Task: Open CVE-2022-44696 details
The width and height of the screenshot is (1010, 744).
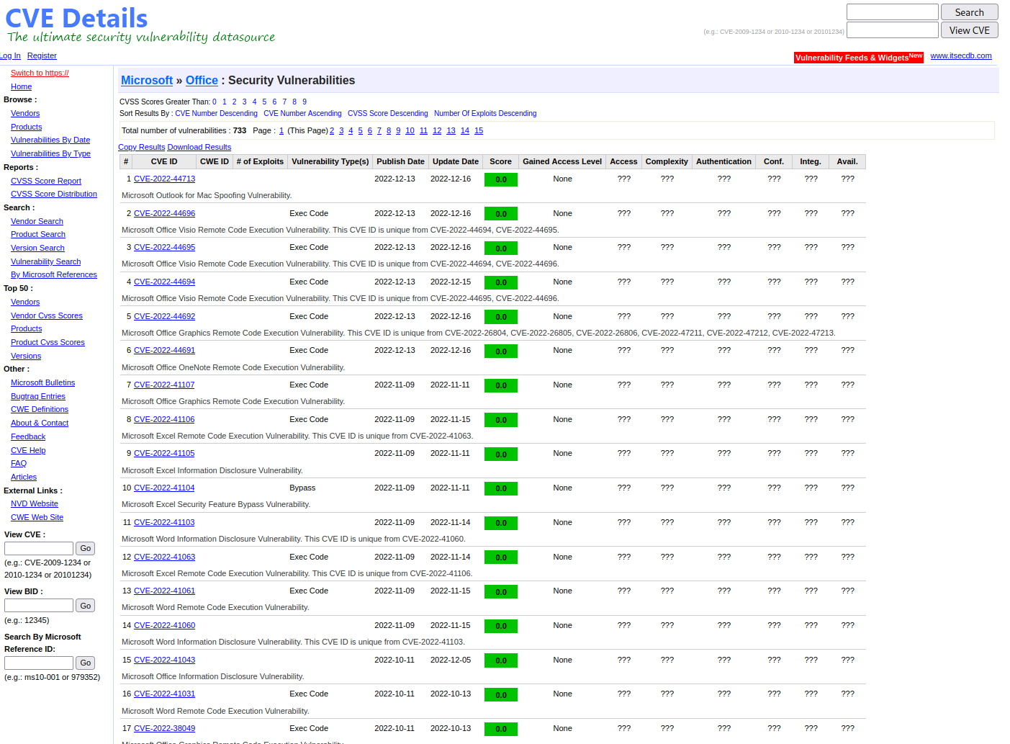Action: (x=164, y=213)
